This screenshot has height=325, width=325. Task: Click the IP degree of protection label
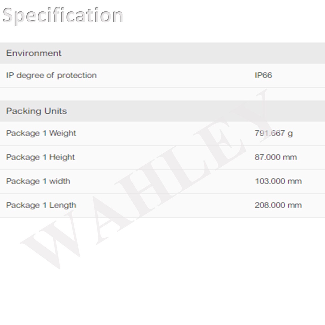51,76
